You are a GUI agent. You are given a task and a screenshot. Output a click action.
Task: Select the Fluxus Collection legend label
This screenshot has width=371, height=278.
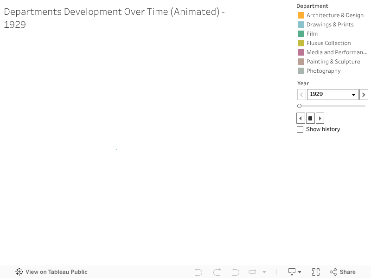click(328, 43)
